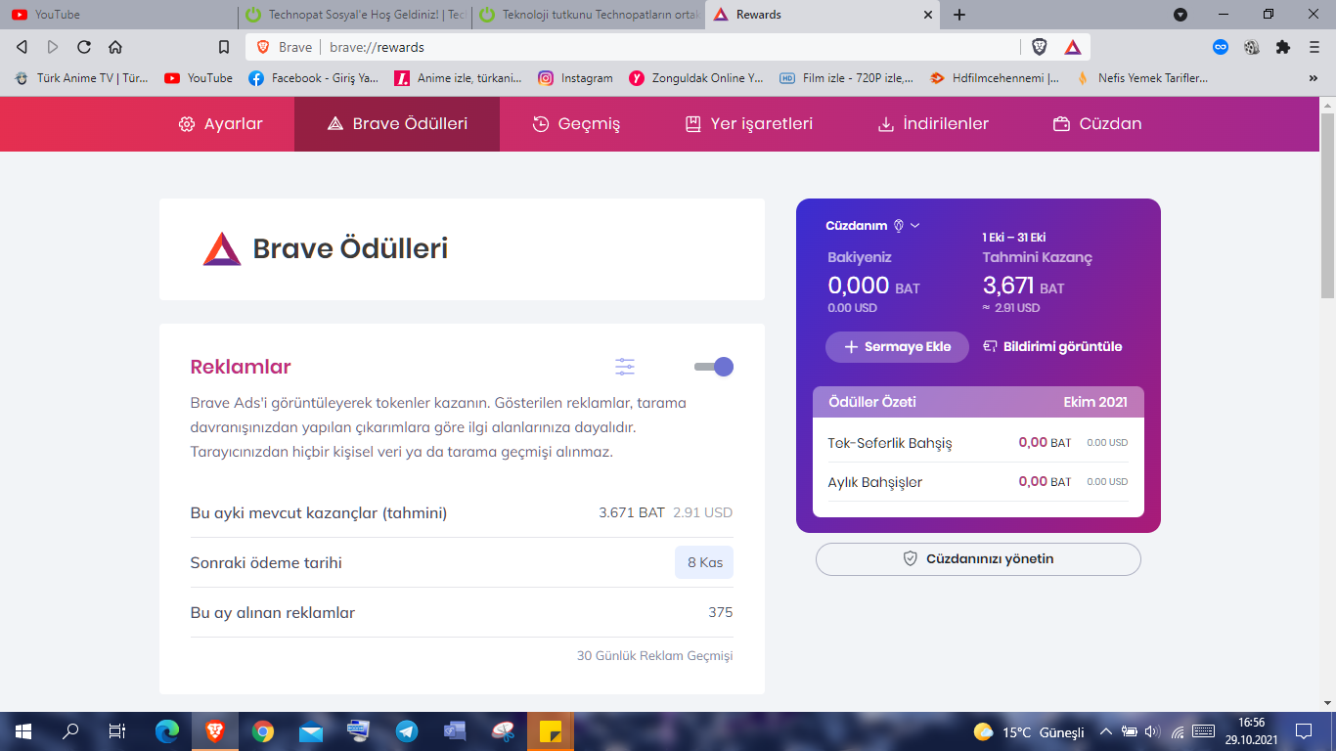The width and height of the screenshot is (1336, 751).
Task: Open the Brave Shields lion icon
Action: [1040, 47]
